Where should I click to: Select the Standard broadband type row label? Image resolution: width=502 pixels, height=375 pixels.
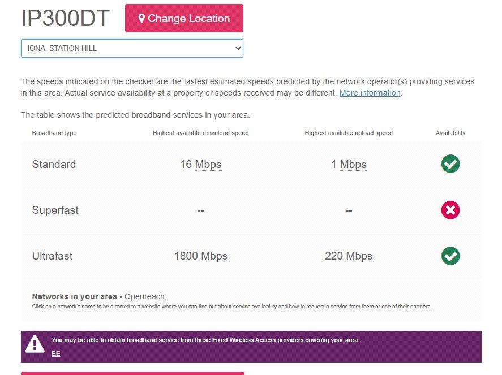click(54, 164)
